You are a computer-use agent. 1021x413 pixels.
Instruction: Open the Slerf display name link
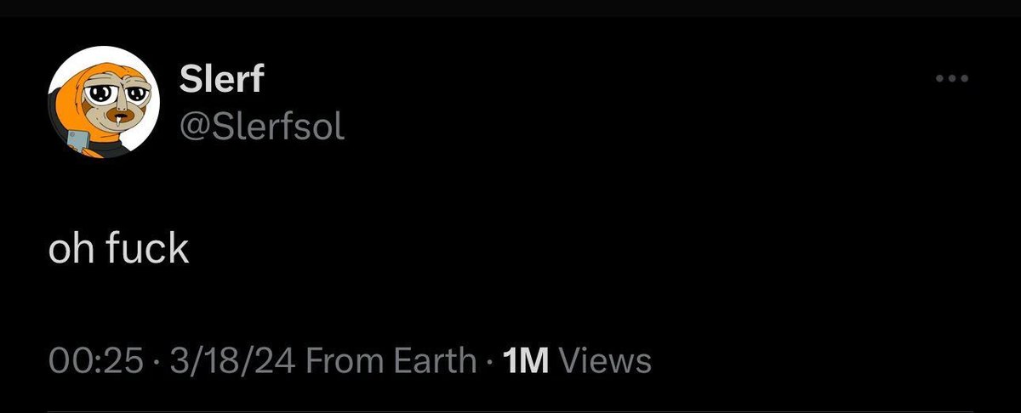click(x=222, y=81)
